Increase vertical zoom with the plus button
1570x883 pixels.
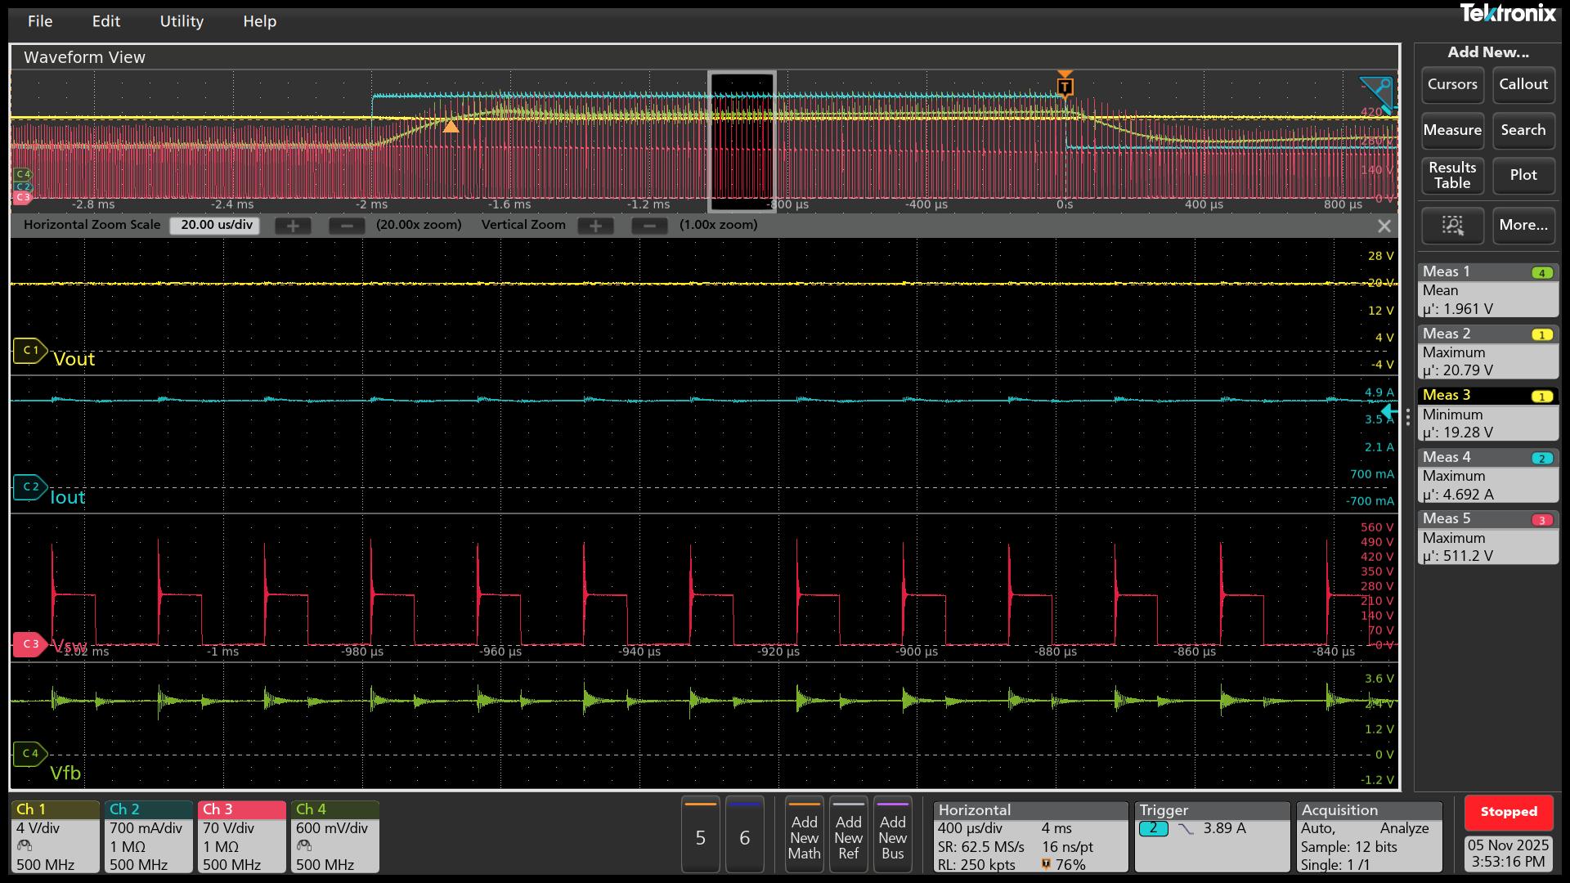click(x=595, y=226)
